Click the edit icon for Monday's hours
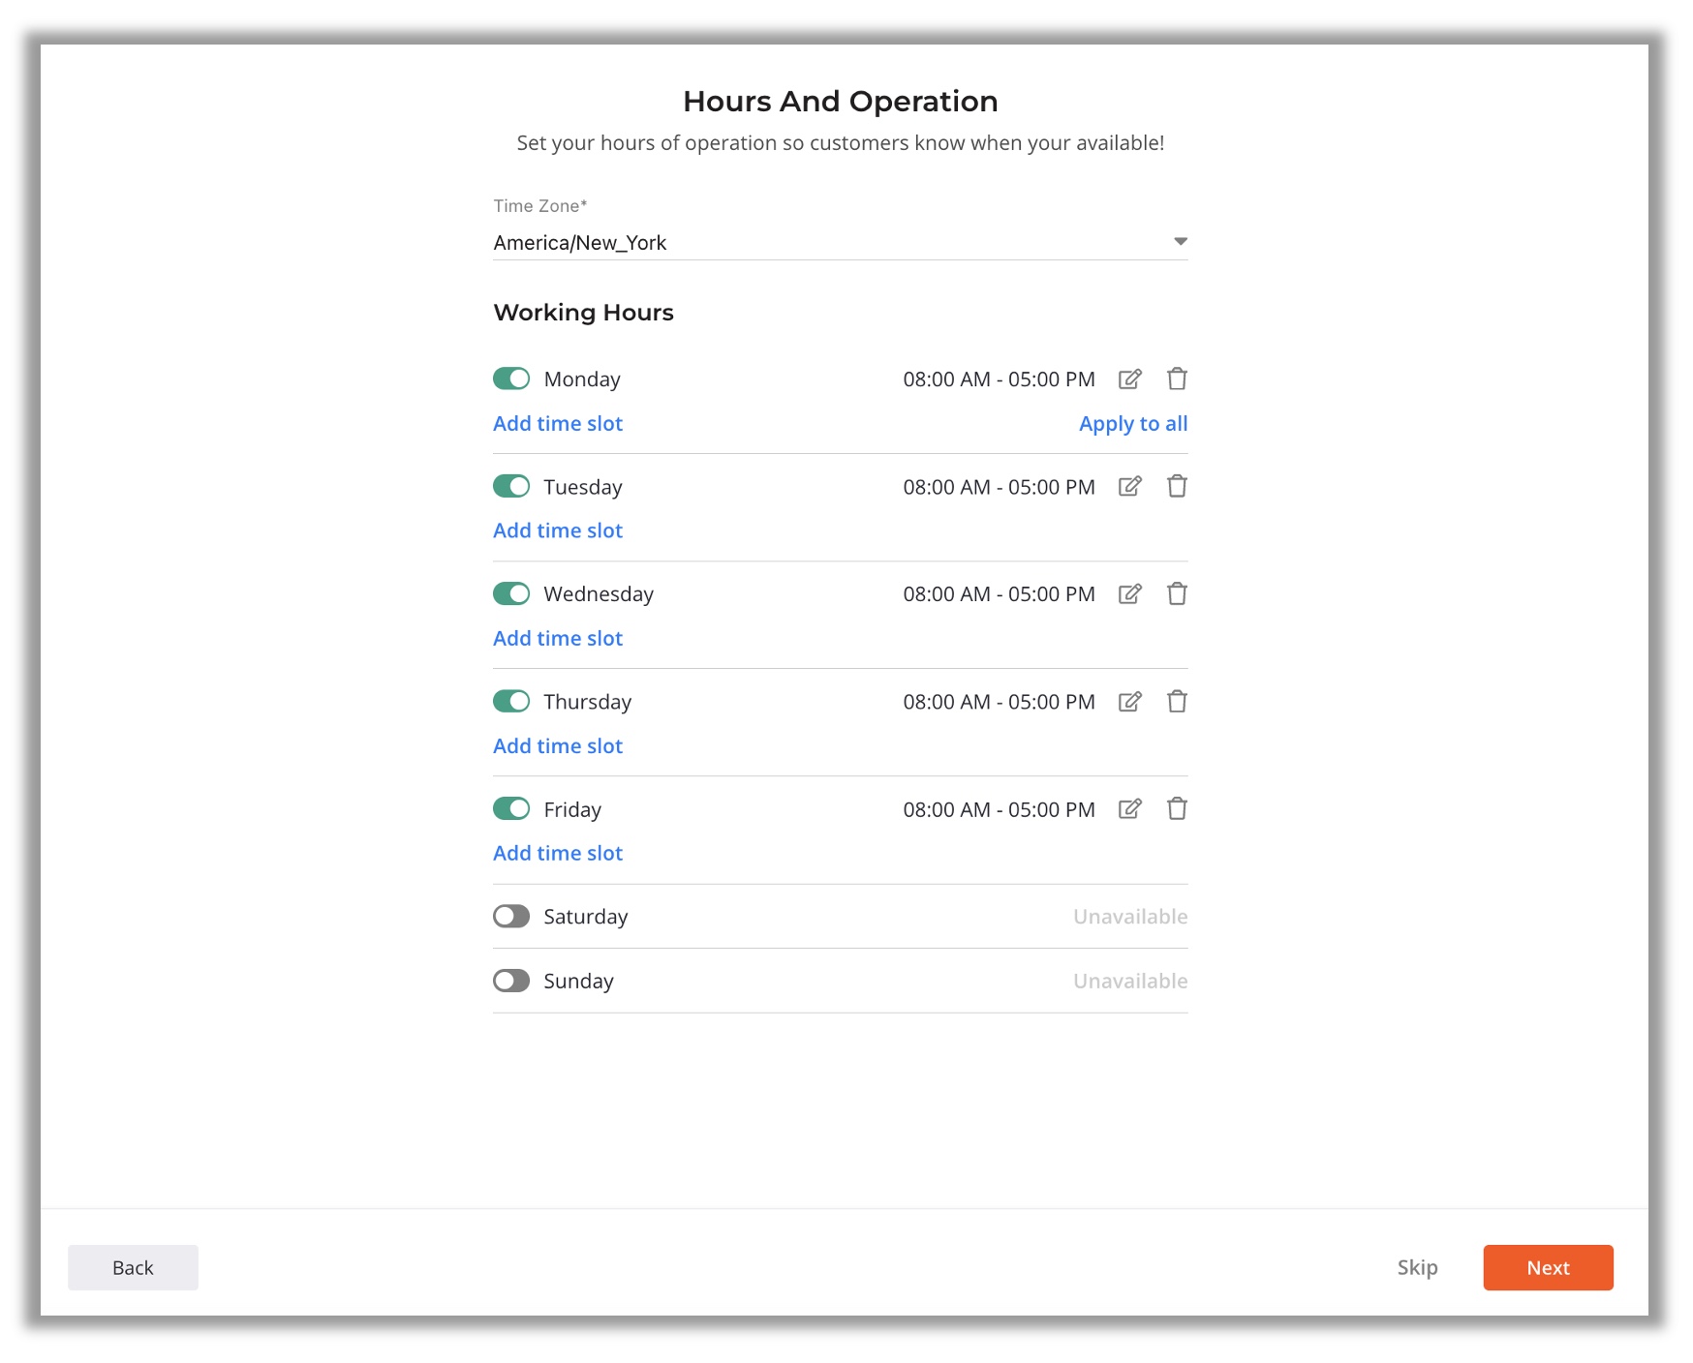Image resolution: width=1693 pixels, height=1363 pixels. [x=1131, y=379]
